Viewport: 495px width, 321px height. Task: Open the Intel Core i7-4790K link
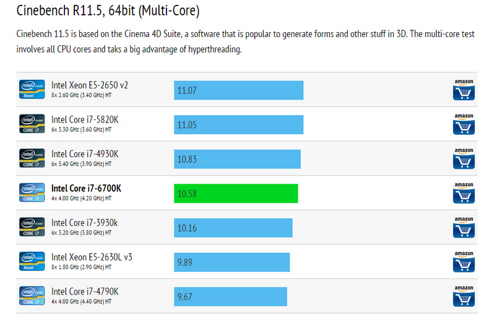pyautogui.click(x=85, y=291)
